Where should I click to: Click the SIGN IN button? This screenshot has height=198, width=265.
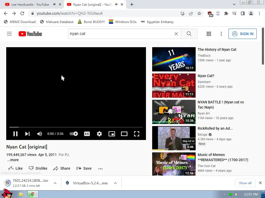coord(242,34)
